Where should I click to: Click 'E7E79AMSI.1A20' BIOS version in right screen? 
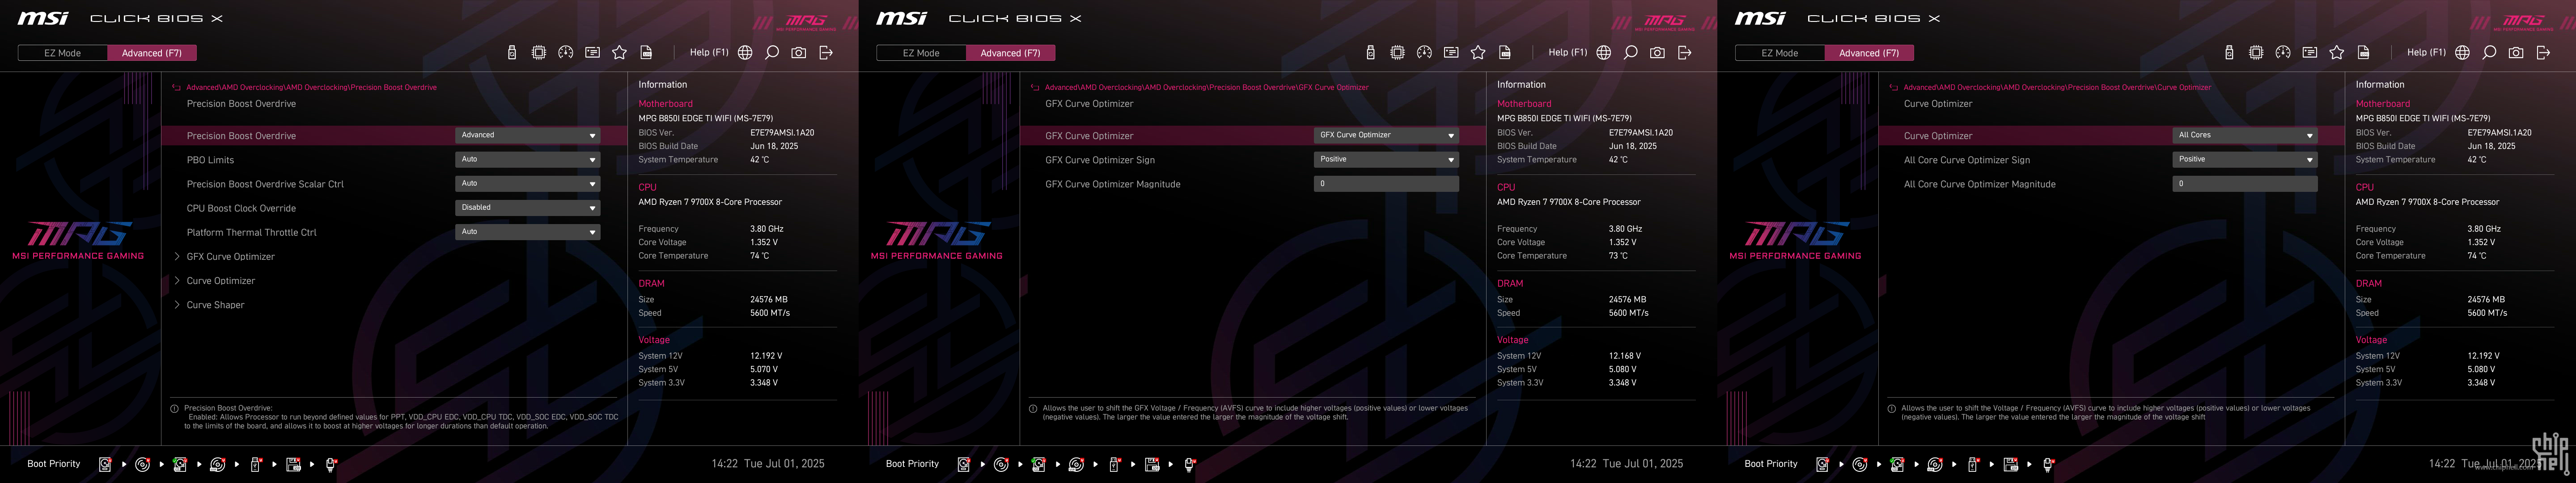coord(2500,133)
